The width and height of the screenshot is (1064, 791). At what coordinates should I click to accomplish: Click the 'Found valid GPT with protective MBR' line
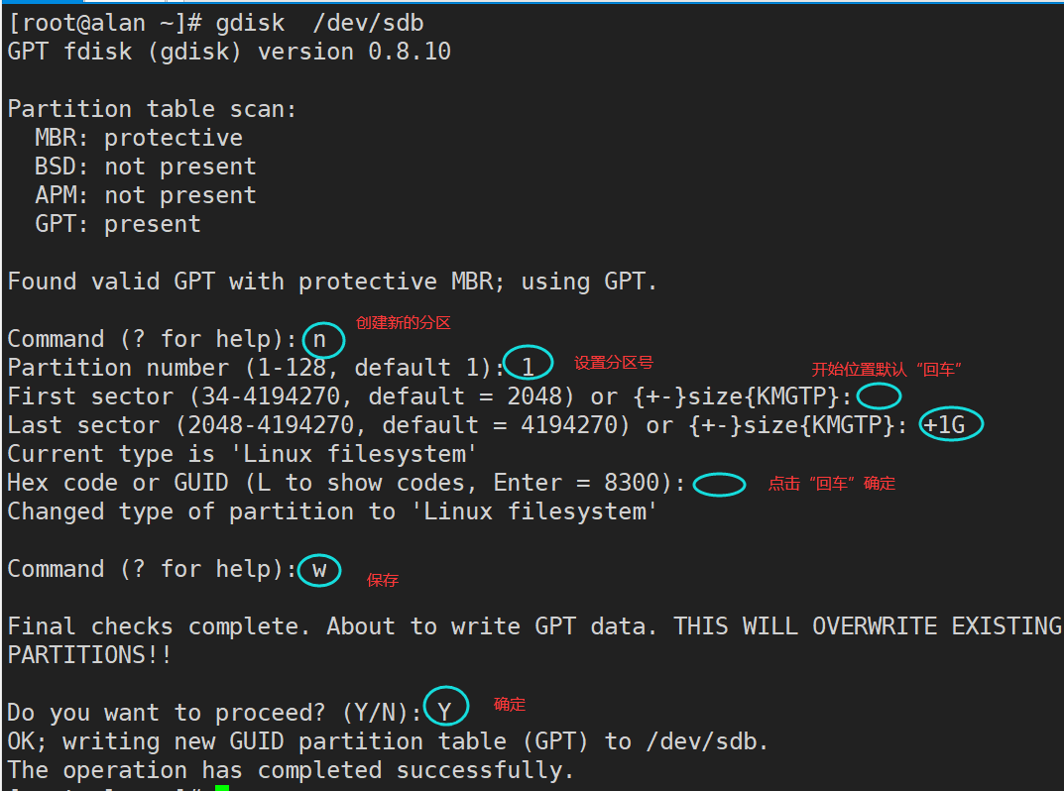[x=332, y=282]
